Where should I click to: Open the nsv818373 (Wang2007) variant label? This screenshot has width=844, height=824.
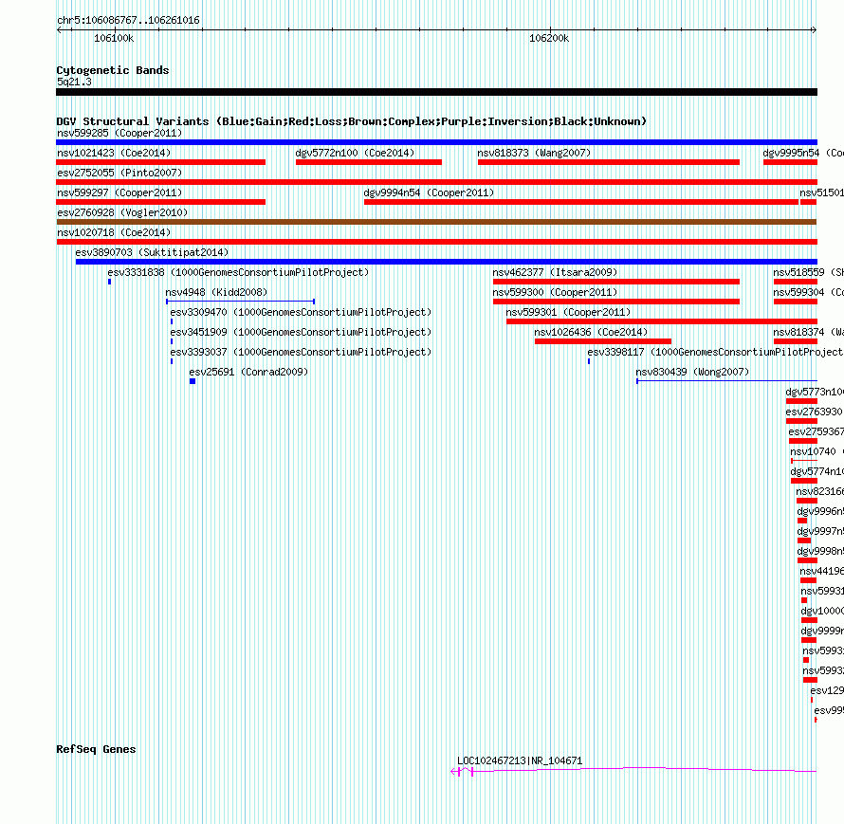pyautogui.click(x=534, y=153)
